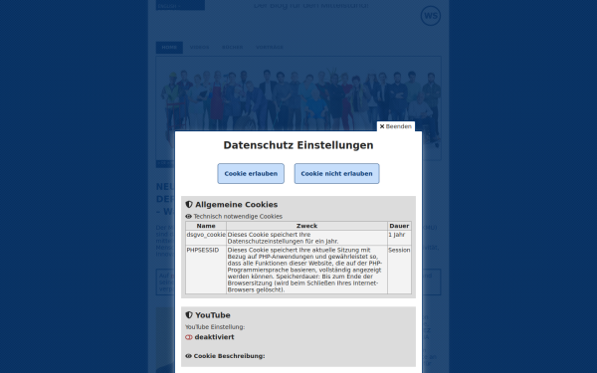Click the 'Dauer' column header
The width and height of the screenshot is (597, 373).
tap(399, 226)
